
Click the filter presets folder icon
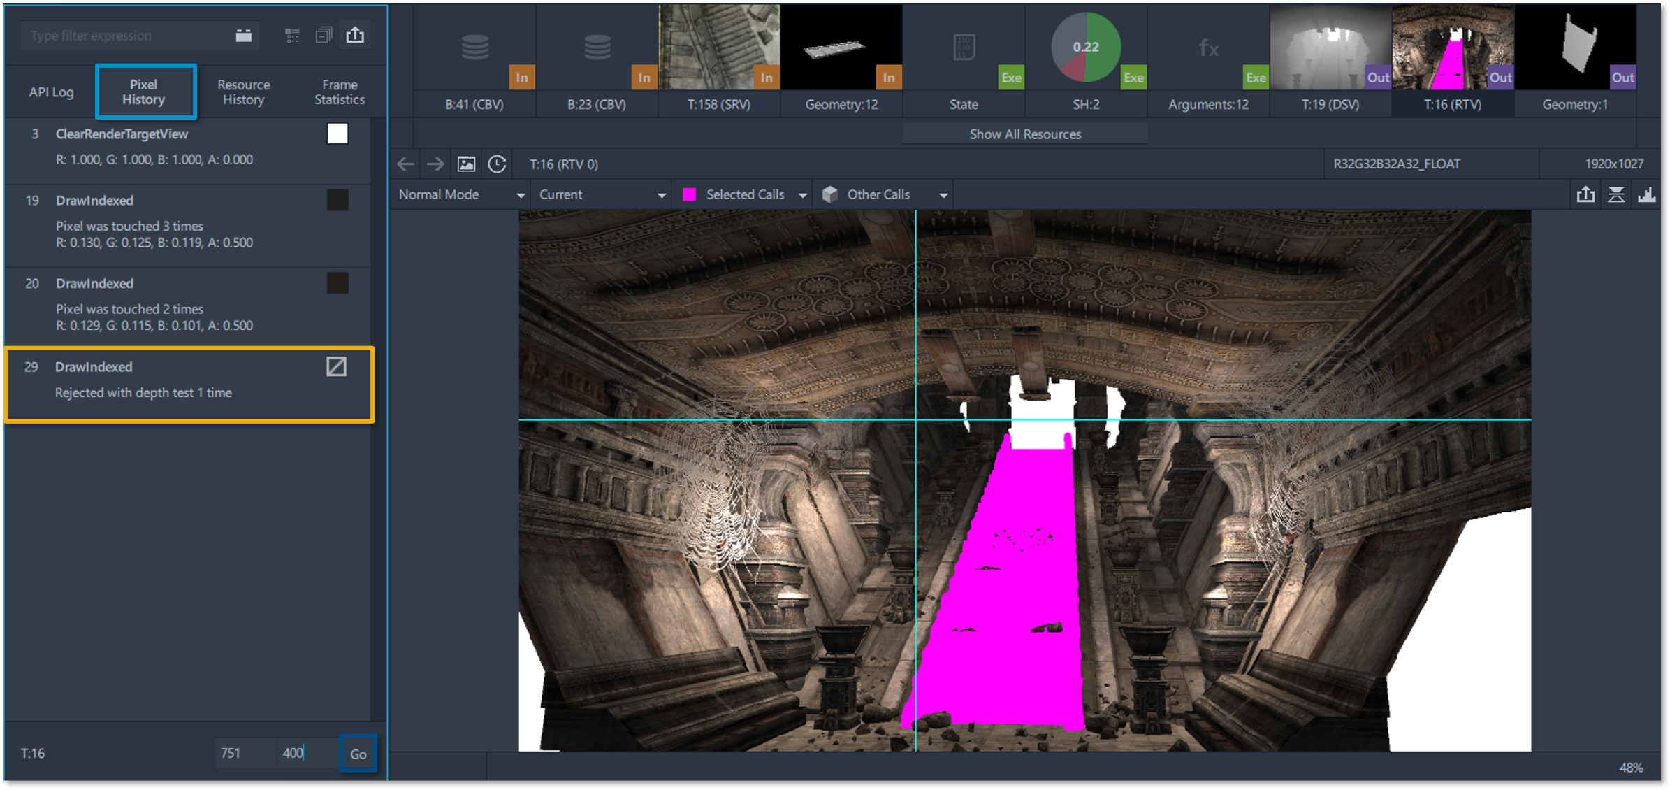(x=243, y=35)
